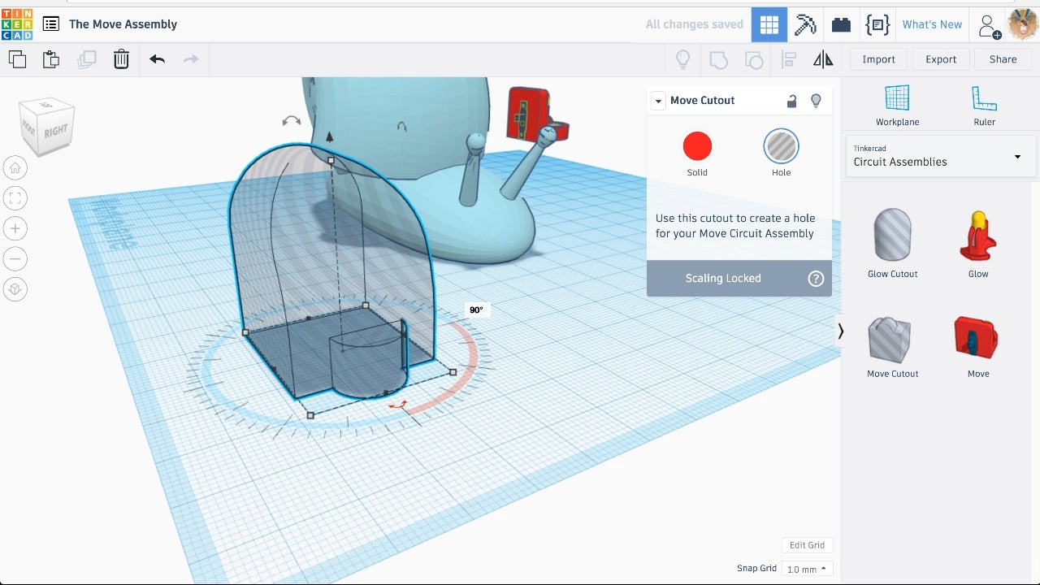Open the Circuit Assemblies shape library dropdown
The height and width of the screenshot is (585, 1040).
[940, 156]
